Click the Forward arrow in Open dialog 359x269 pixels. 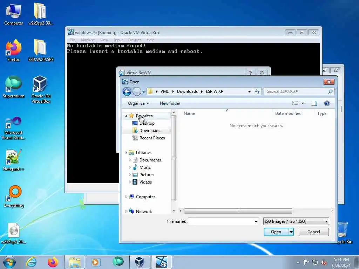tap(137, 91)
